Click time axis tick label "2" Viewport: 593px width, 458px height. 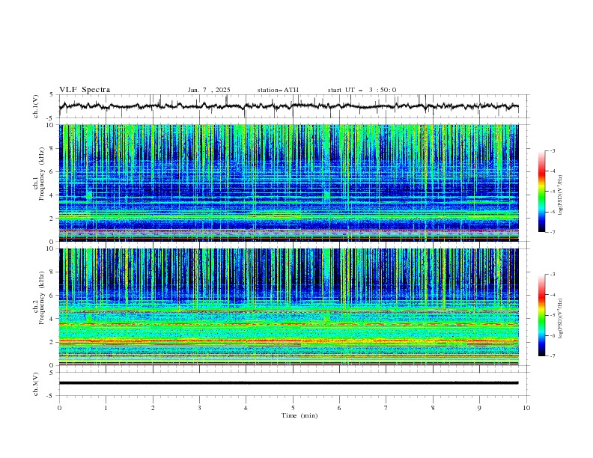click(x=153, y=408)
